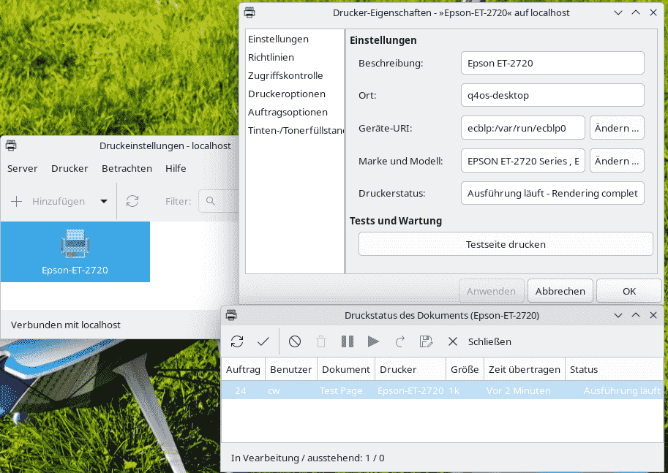Select Test Page job row 24
The image size is (668, 473).
point(341,391)
